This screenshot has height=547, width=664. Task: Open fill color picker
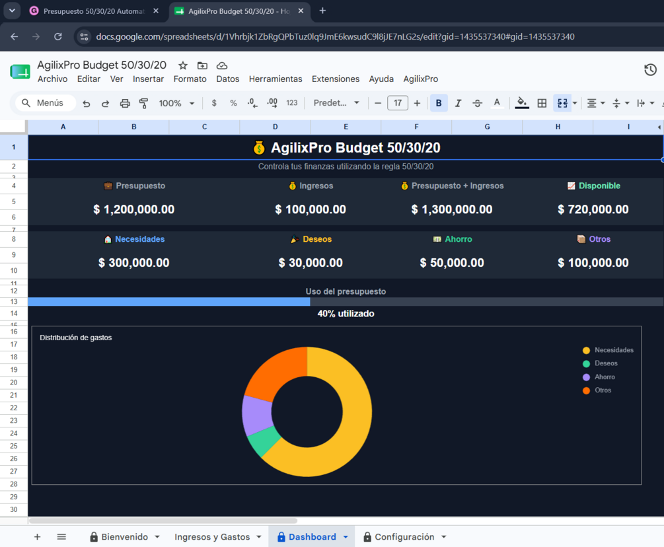click(522, 103)
